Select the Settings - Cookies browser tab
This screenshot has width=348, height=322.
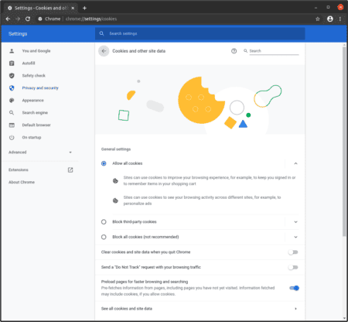40,8
